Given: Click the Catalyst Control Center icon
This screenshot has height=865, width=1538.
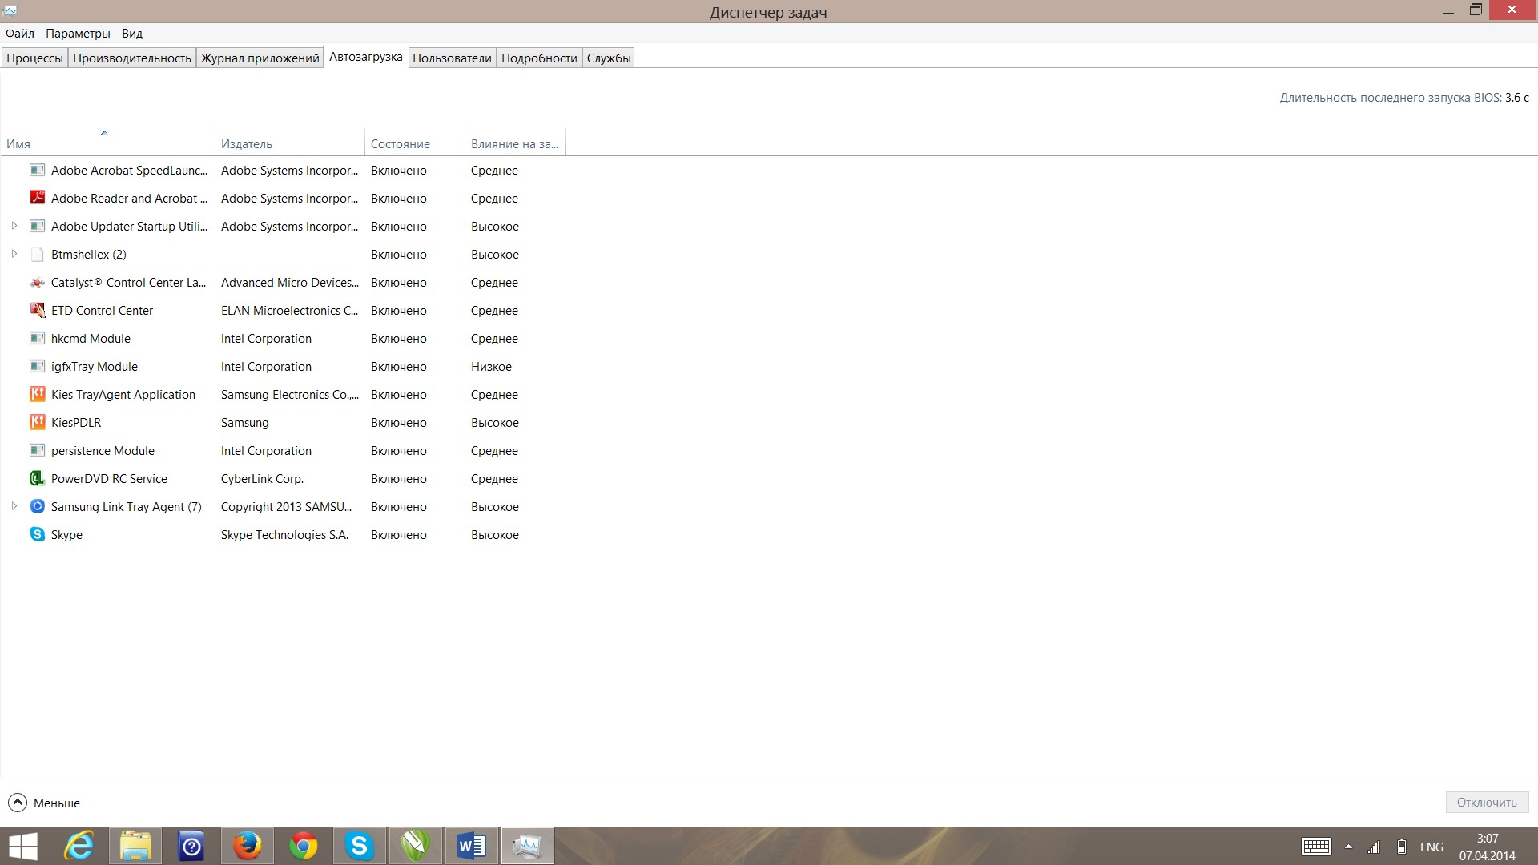Looking at the screenshot, I should click(x=37, y=282).
